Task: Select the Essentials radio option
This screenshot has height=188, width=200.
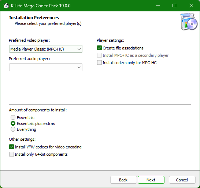Action: tap(13, 117)
